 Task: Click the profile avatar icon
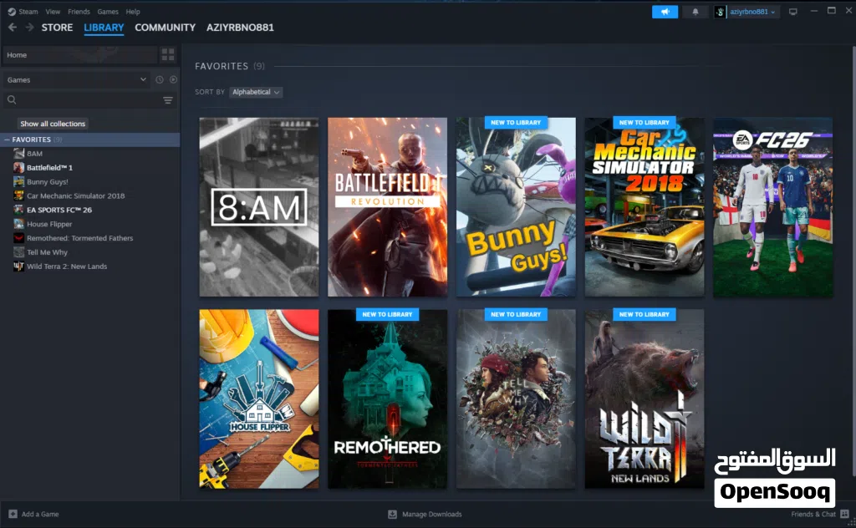[x=720, y=12]
